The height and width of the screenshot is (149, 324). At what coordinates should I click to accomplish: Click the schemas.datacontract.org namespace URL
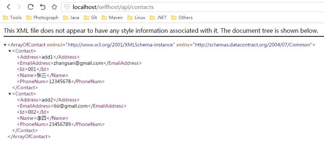(253, 45)
